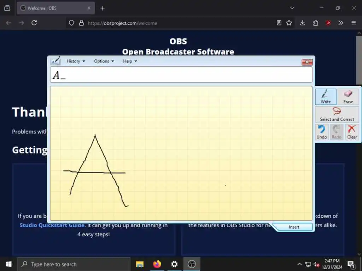Show more Firefox toolbar tools

coord(341,23)
